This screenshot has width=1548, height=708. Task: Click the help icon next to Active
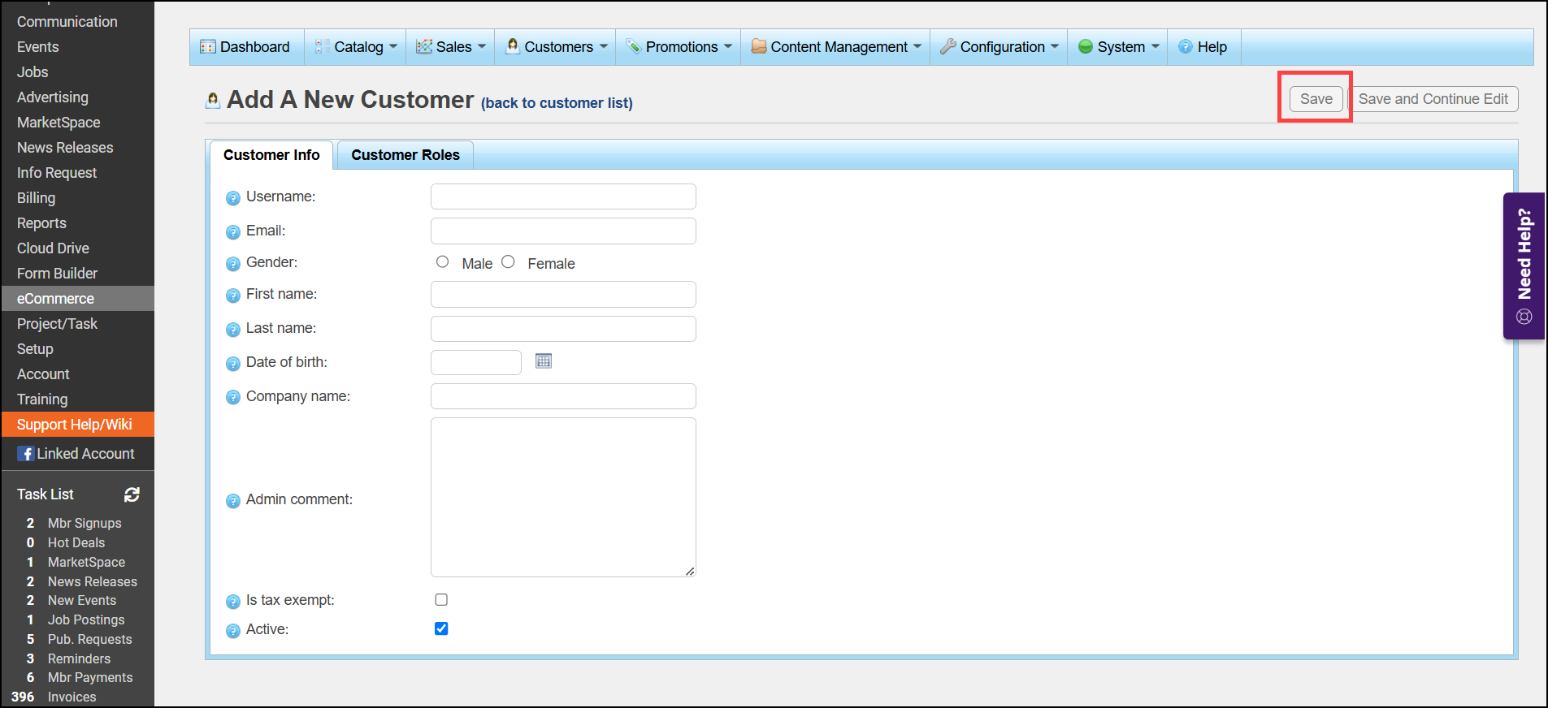[x=233, y=630]
